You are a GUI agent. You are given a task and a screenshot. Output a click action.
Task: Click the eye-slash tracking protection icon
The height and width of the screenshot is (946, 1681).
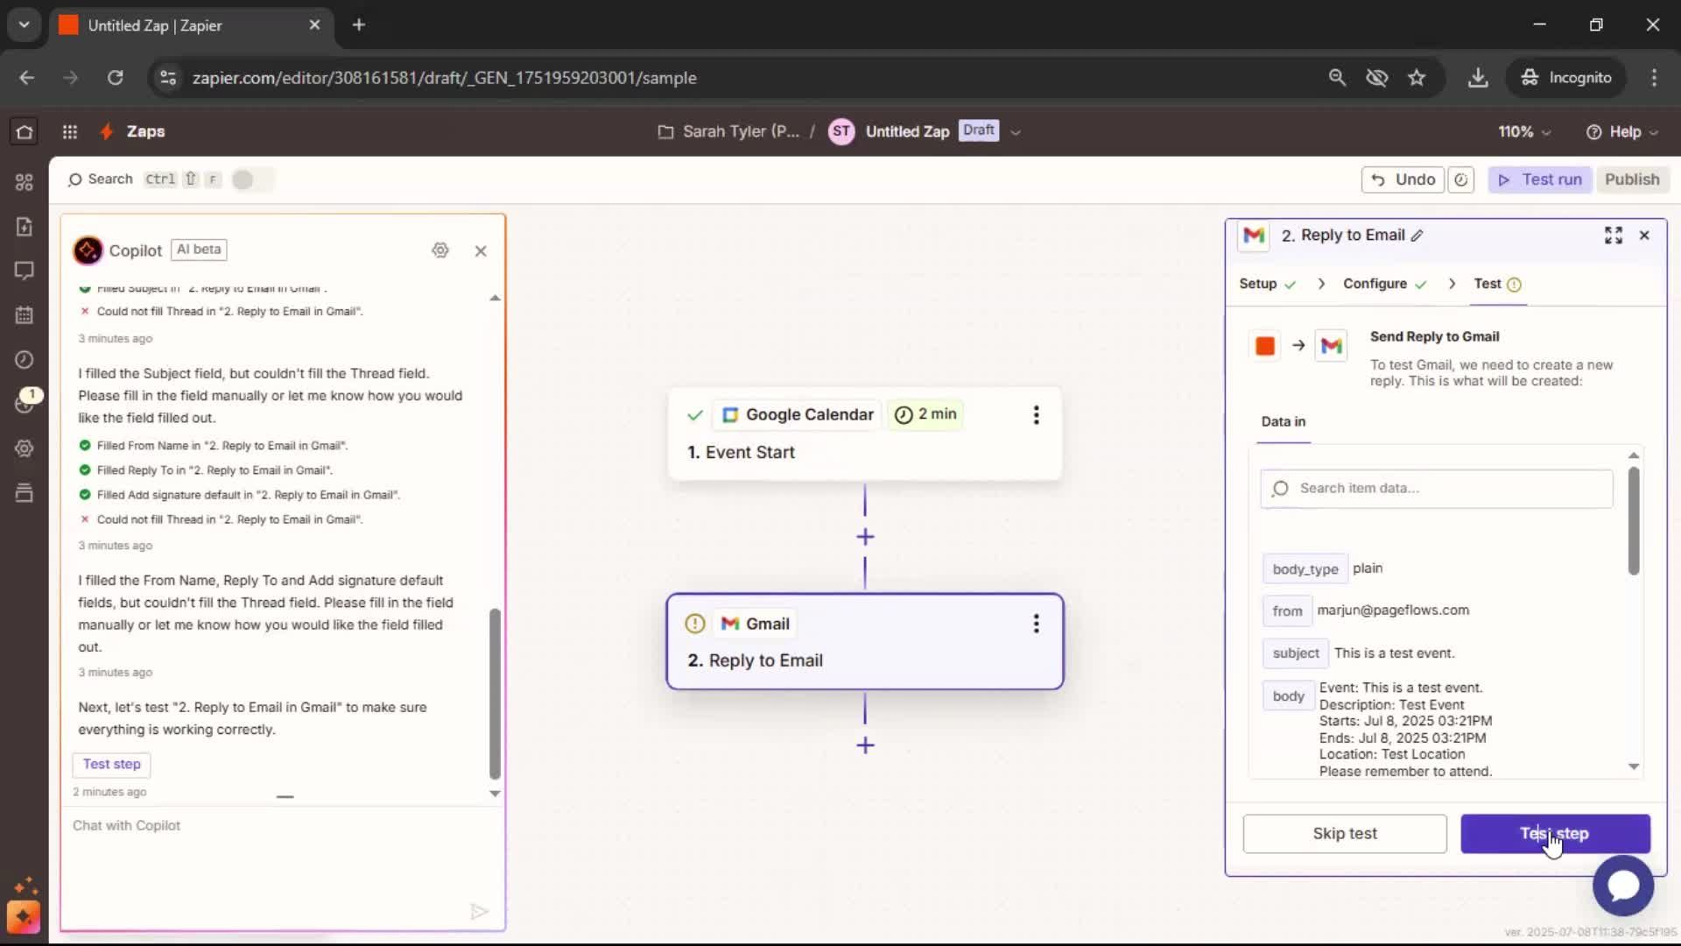click(x=1377, y=78)
